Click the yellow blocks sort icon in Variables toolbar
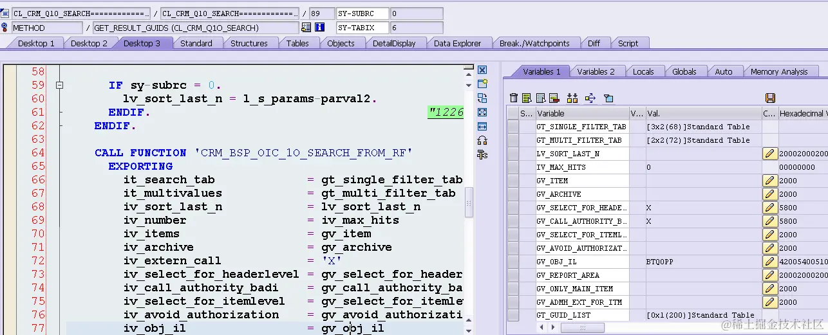This screenshot has height=335, width=828. click(572, 98)
